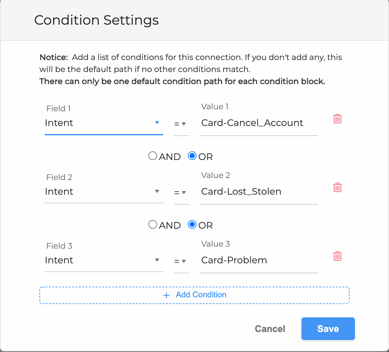Click the Add Condition button
This screenshot has height=352, width=389.
pos(194,295)
